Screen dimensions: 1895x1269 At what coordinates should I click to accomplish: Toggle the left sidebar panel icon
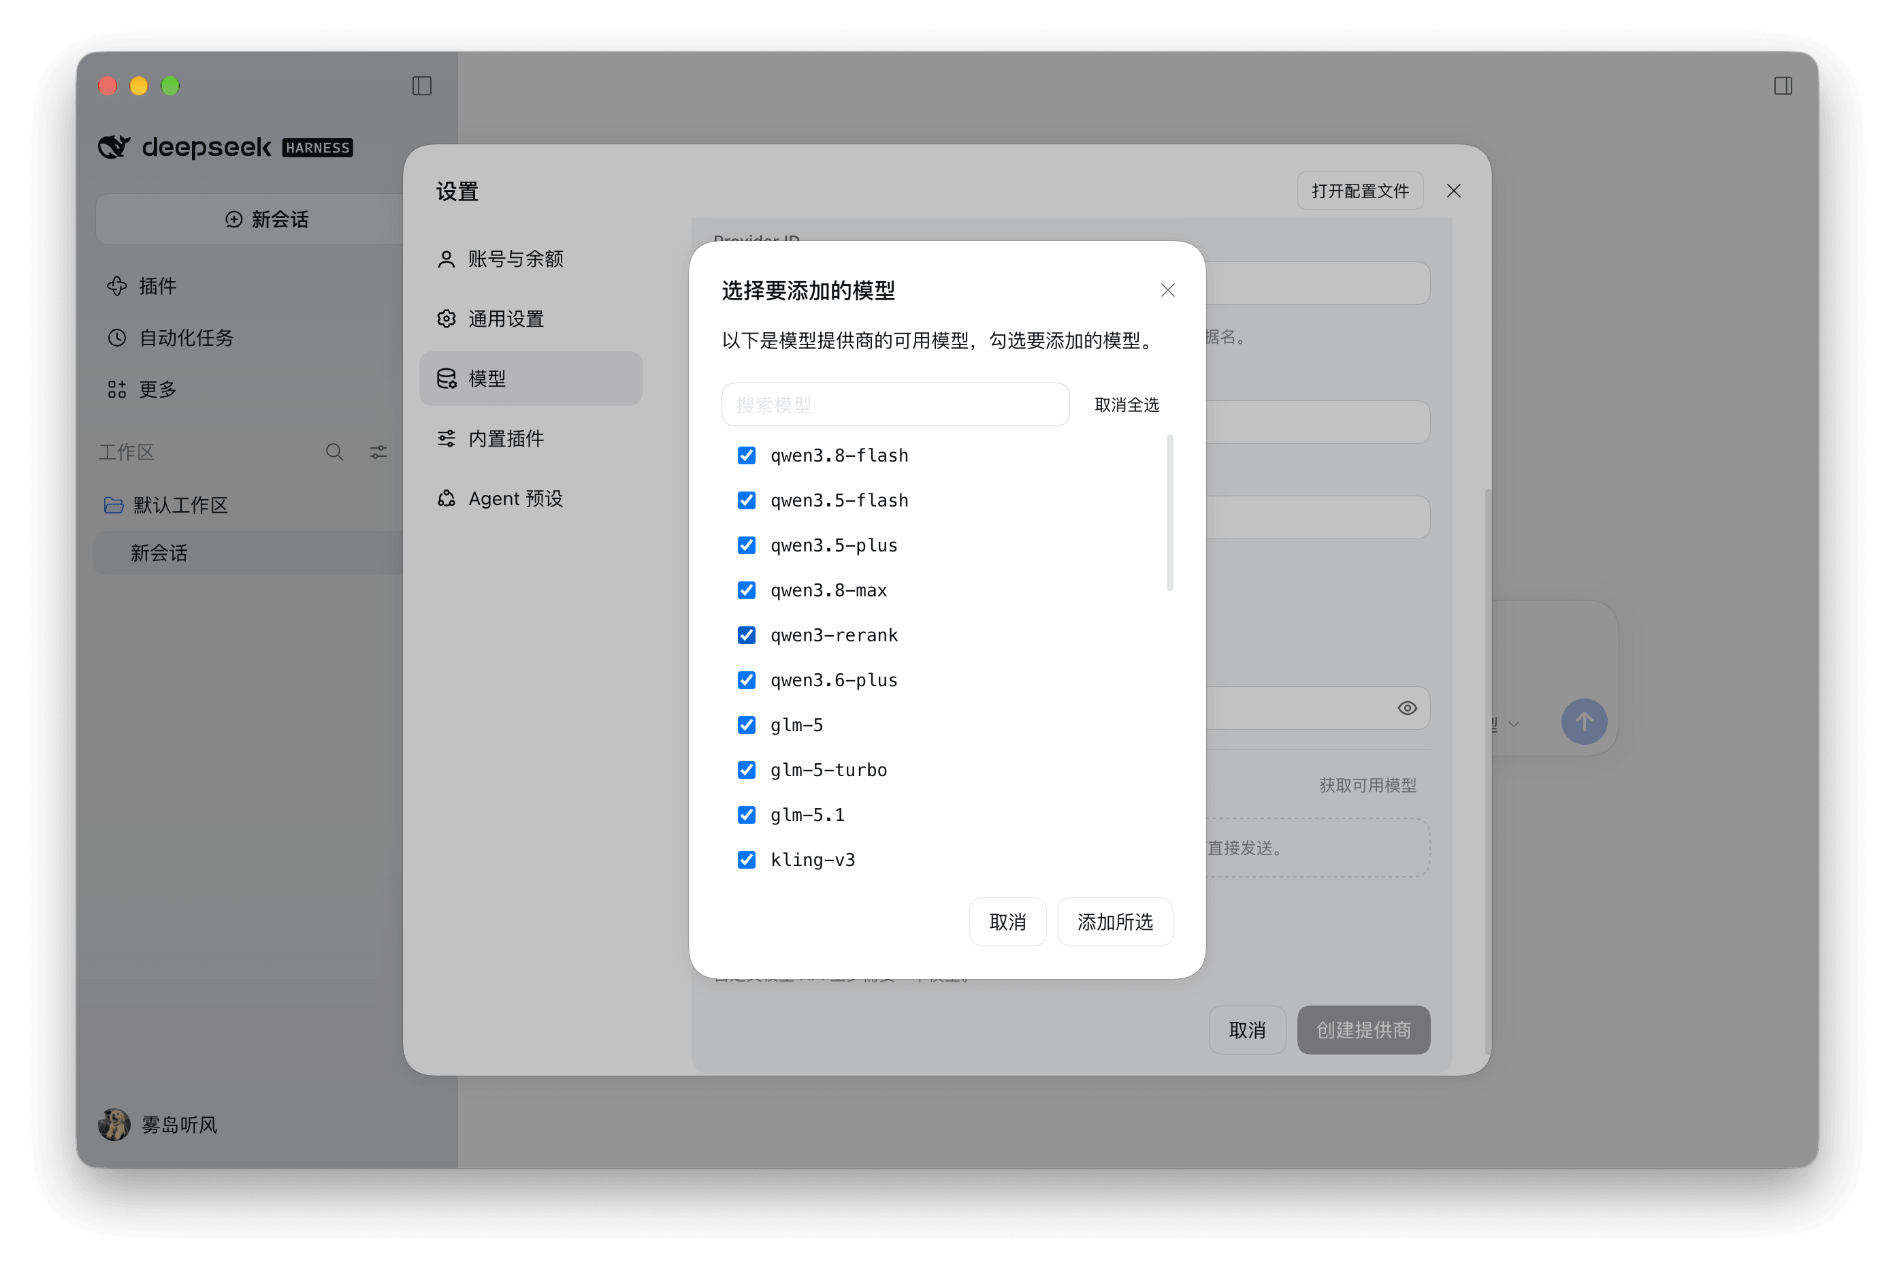(421, 86)
